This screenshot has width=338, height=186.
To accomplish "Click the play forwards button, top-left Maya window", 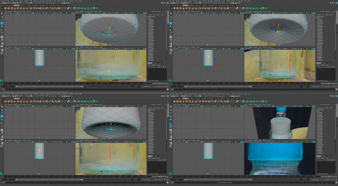I will tap(161, 83).
